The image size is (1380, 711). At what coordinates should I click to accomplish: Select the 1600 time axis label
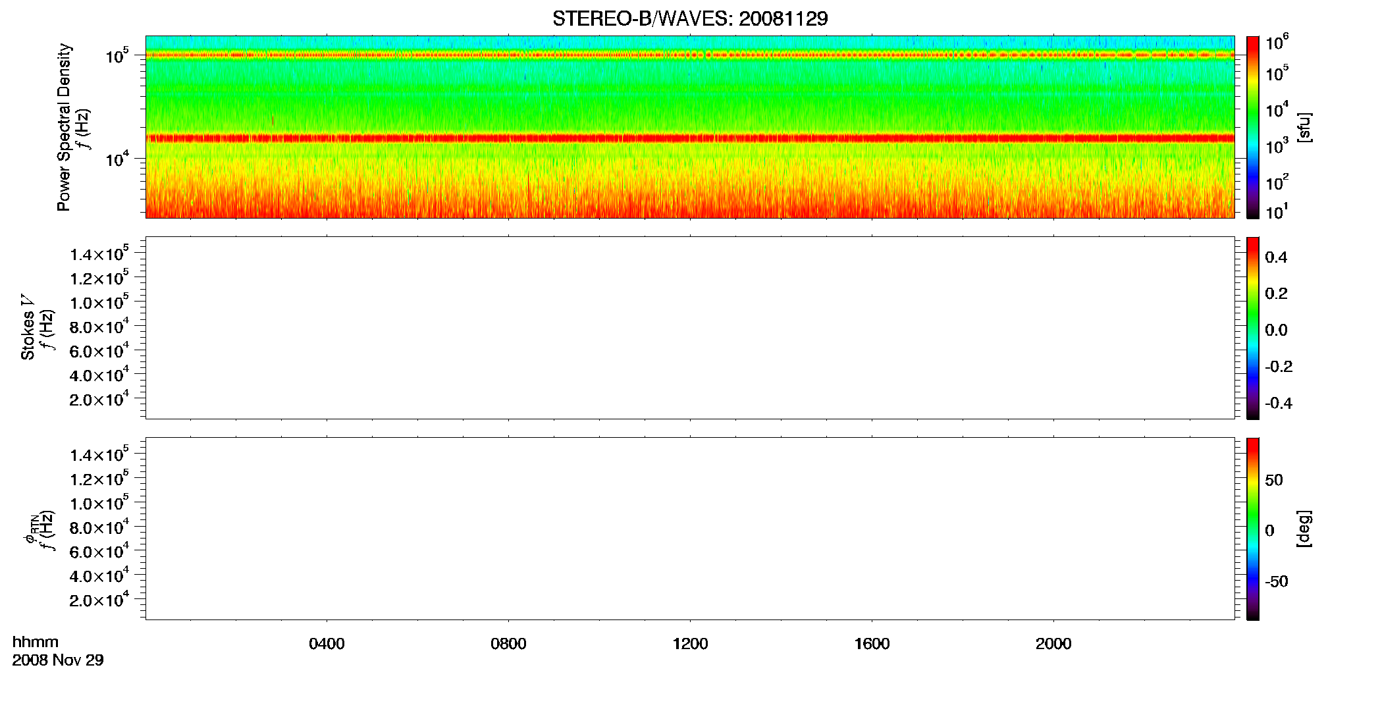point(872,644)
